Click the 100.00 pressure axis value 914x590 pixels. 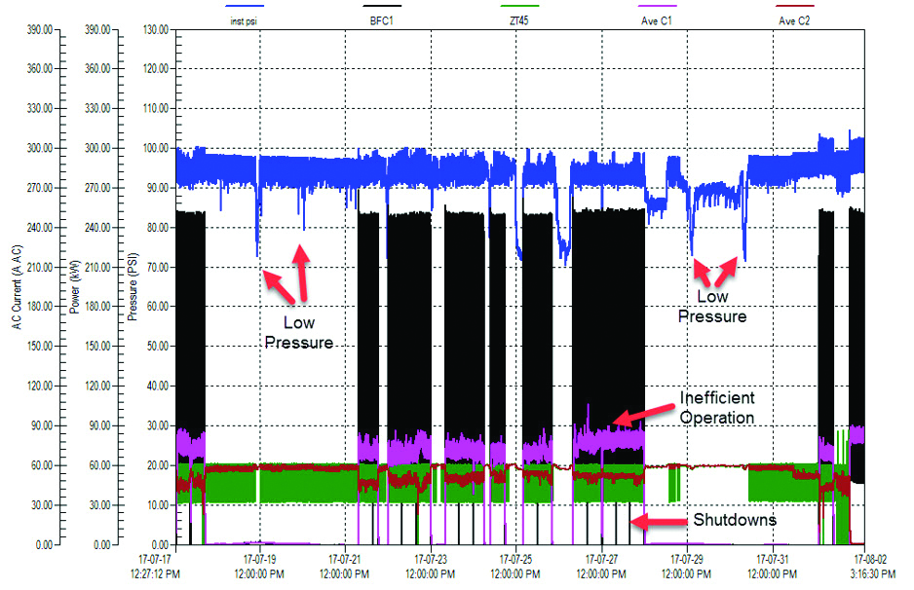156,149
